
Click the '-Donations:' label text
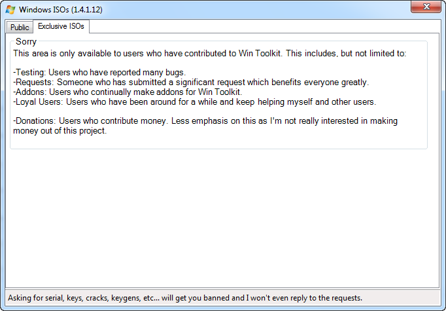[35, 120]
